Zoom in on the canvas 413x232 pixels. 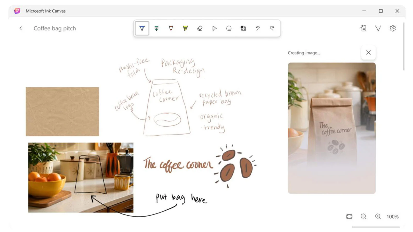pos(378,217)
